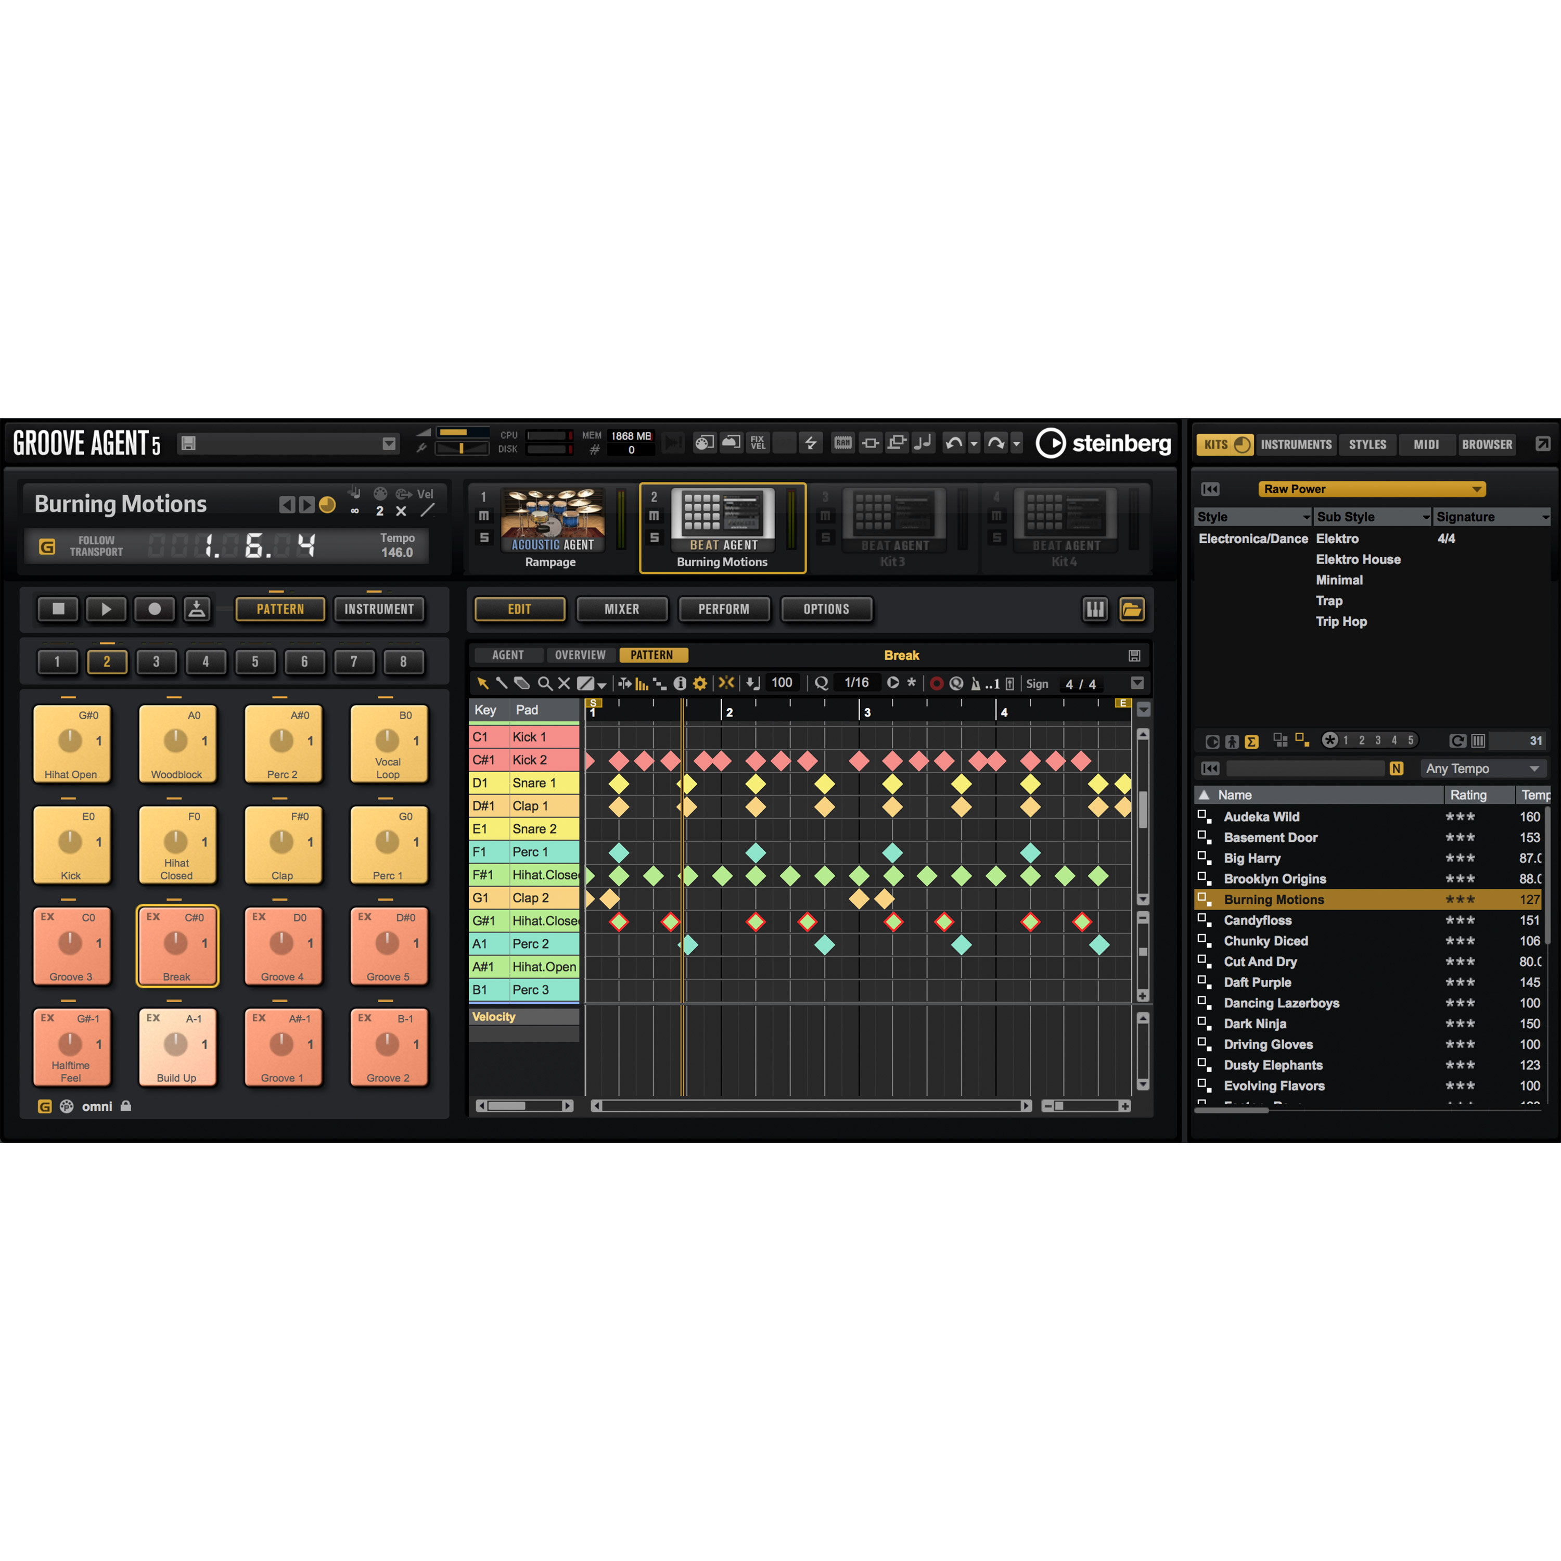Toggle the metronome icon
Viewport: 1561px width, 1561px height.
[975, 684]
